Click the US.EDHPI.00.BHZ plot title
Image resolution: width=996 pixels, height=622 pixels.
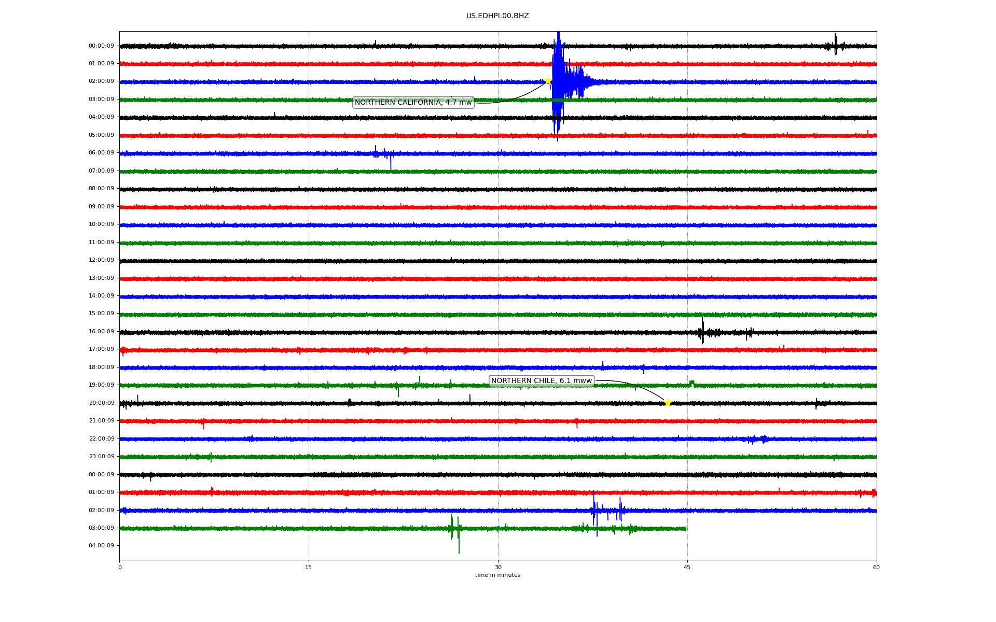(x=497, y=16)
